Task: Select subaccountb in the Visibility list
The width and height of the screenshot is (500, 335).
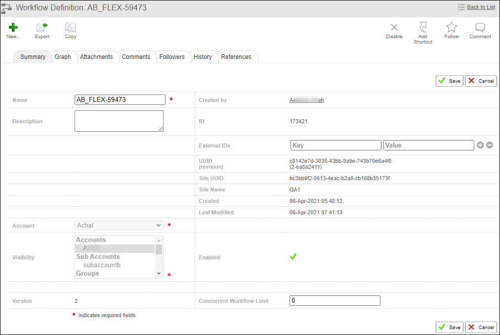Action: 101,265
